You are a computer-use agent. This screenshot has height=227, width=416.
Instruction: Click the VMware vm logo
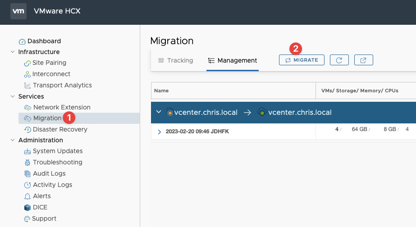pos(18,11)
